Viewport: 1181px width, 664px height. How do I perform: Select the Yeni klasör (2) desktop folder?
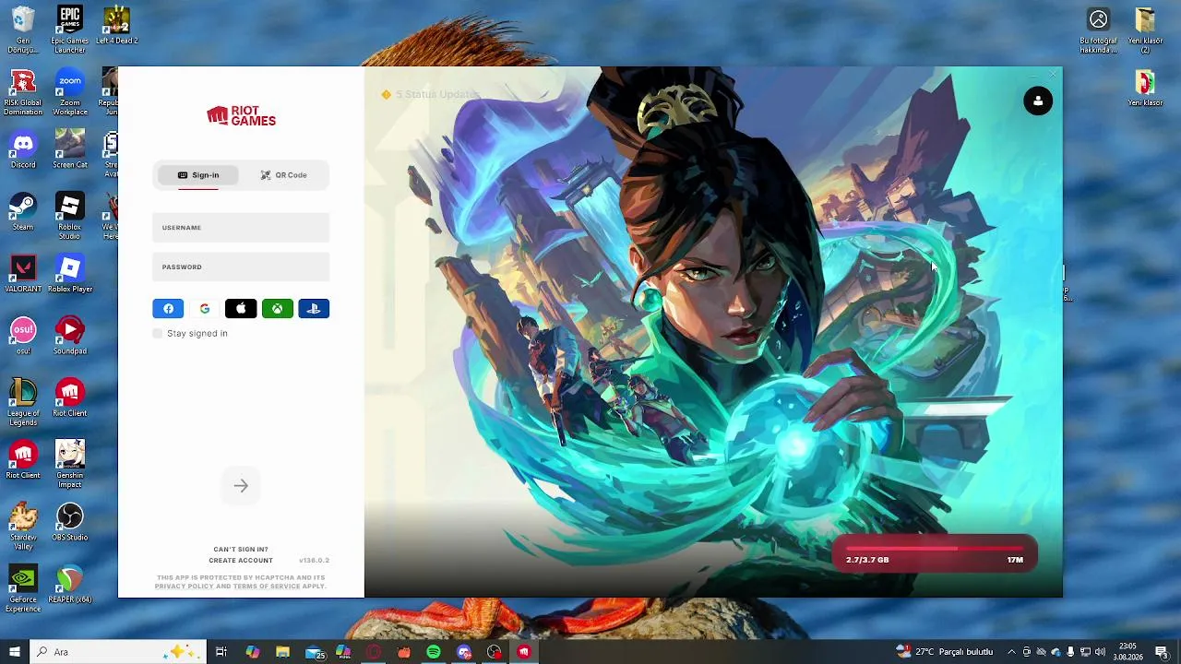(1145, 30)
